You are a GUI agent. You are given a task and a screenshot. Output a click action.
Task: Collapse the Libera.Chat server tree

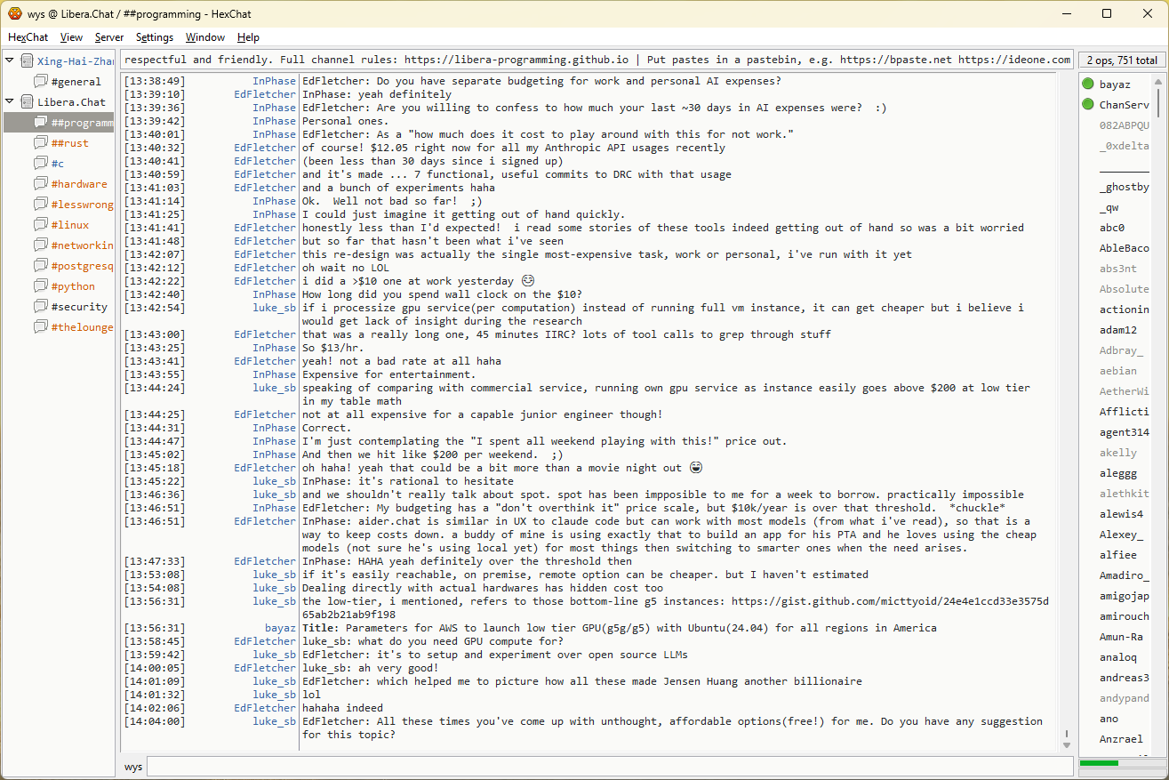tap(10, 101)
